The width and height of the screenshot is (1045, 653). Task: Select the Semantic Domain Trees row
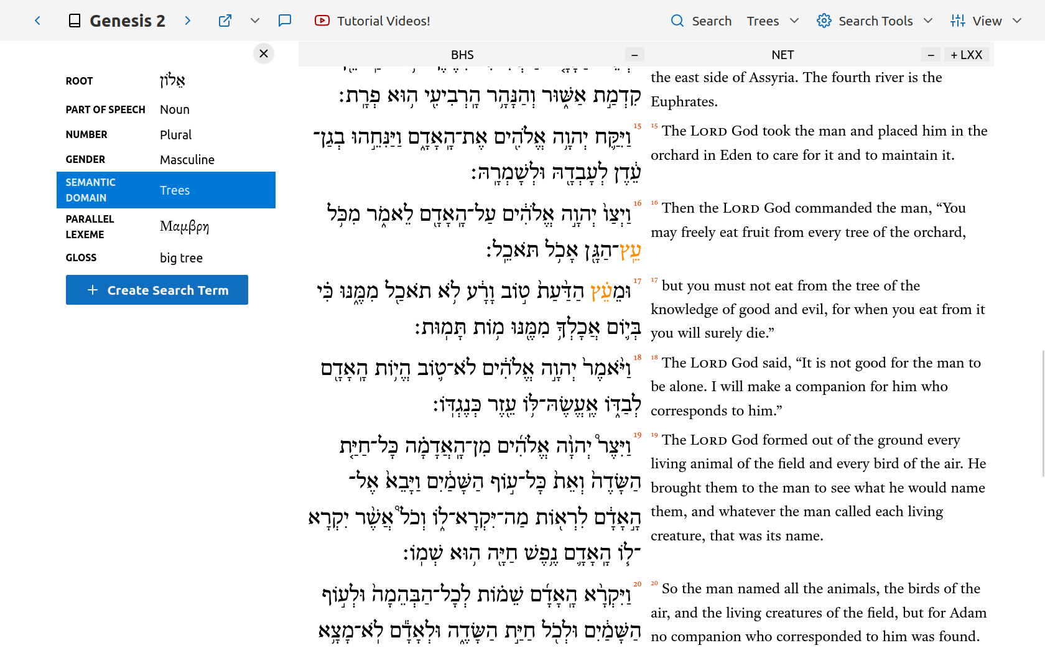click(166, 190)
